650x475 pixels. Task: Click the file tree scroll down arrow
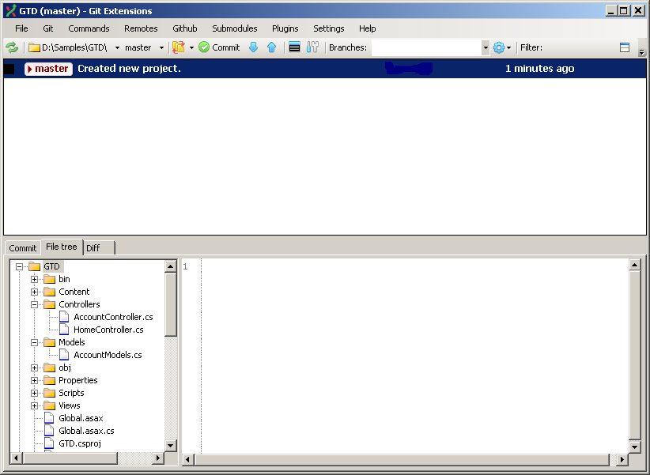[x=170, y=446]
